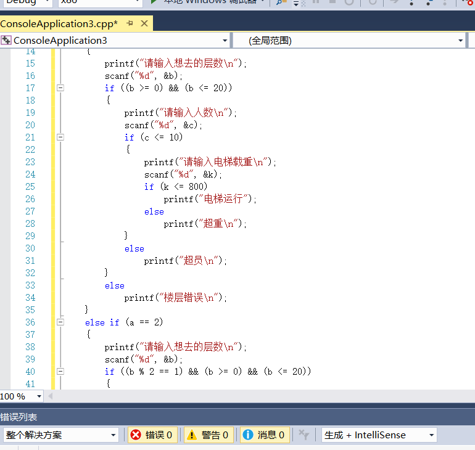Screen dimensions: 475x450
Task: Open the 生成 + IntelliSense dropdown
Action: coord(431,435)
